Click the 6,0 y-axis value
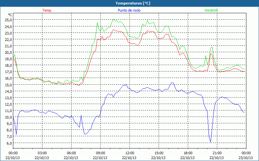This screenshot has width=259, height=161. (x=9, y=143)
